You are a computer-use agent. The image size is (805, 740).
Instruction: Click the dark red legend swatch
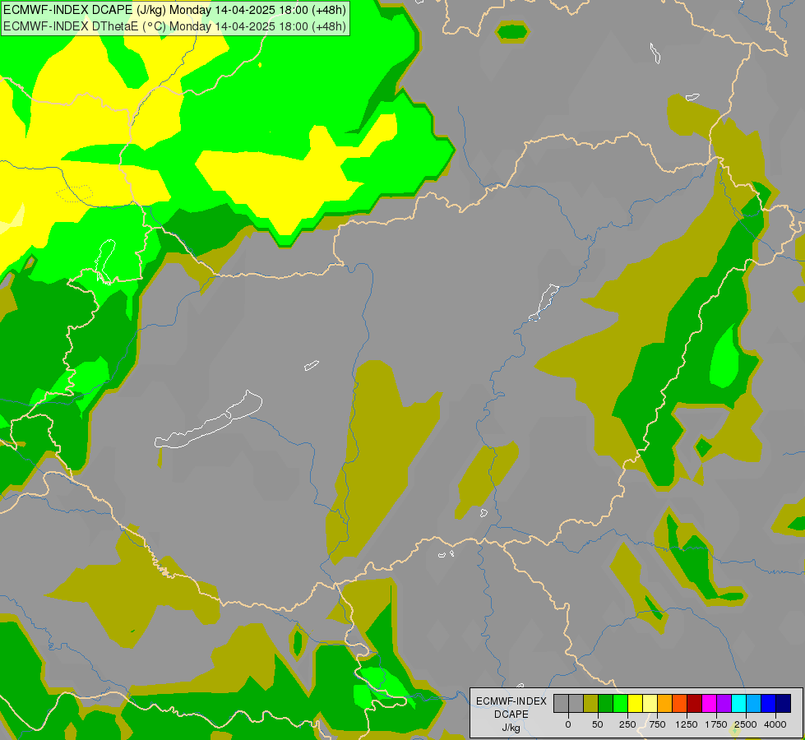[x=694, y=703]
